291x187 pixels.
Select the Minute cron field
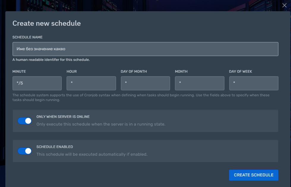click(x=37, y=83)
